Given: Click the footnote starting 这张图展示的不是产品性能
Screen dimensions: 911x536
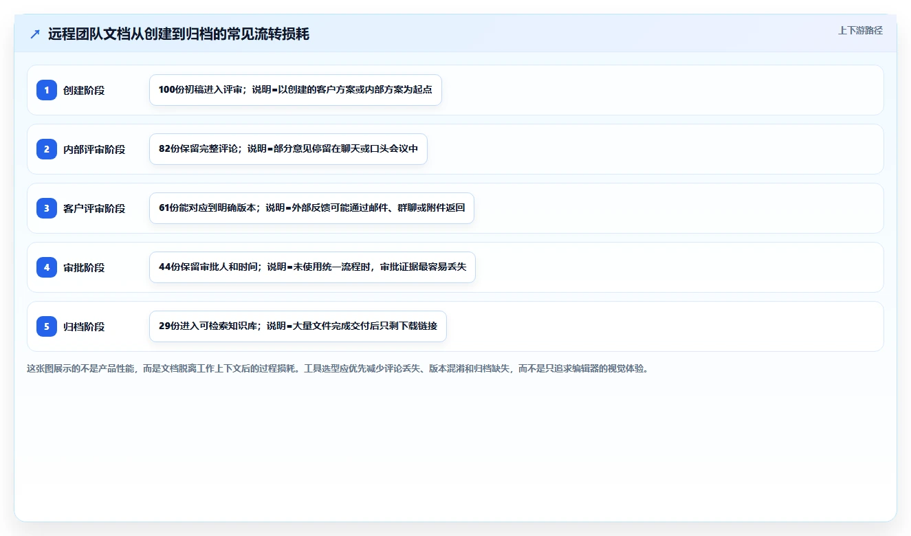Looking at the screenshot, I should click(338, 368).
